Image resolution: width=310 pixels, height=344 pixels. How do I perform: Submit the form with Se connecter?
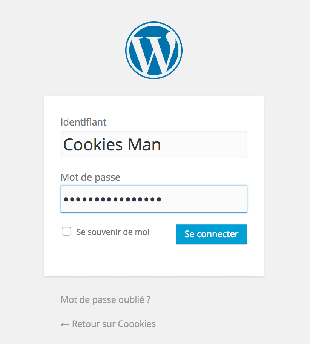pyautogui.click(x=212, y=234)
